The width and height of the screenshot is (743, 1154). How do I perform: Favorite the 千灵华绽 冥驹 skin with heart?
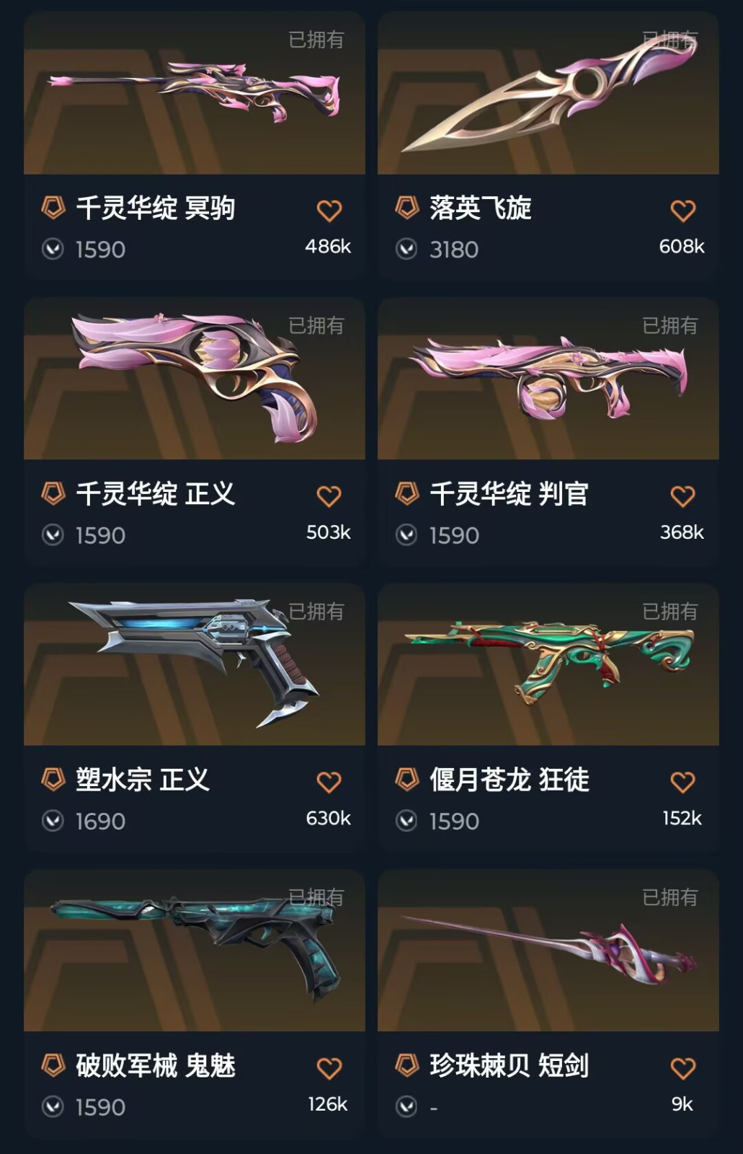coord(329,211)
